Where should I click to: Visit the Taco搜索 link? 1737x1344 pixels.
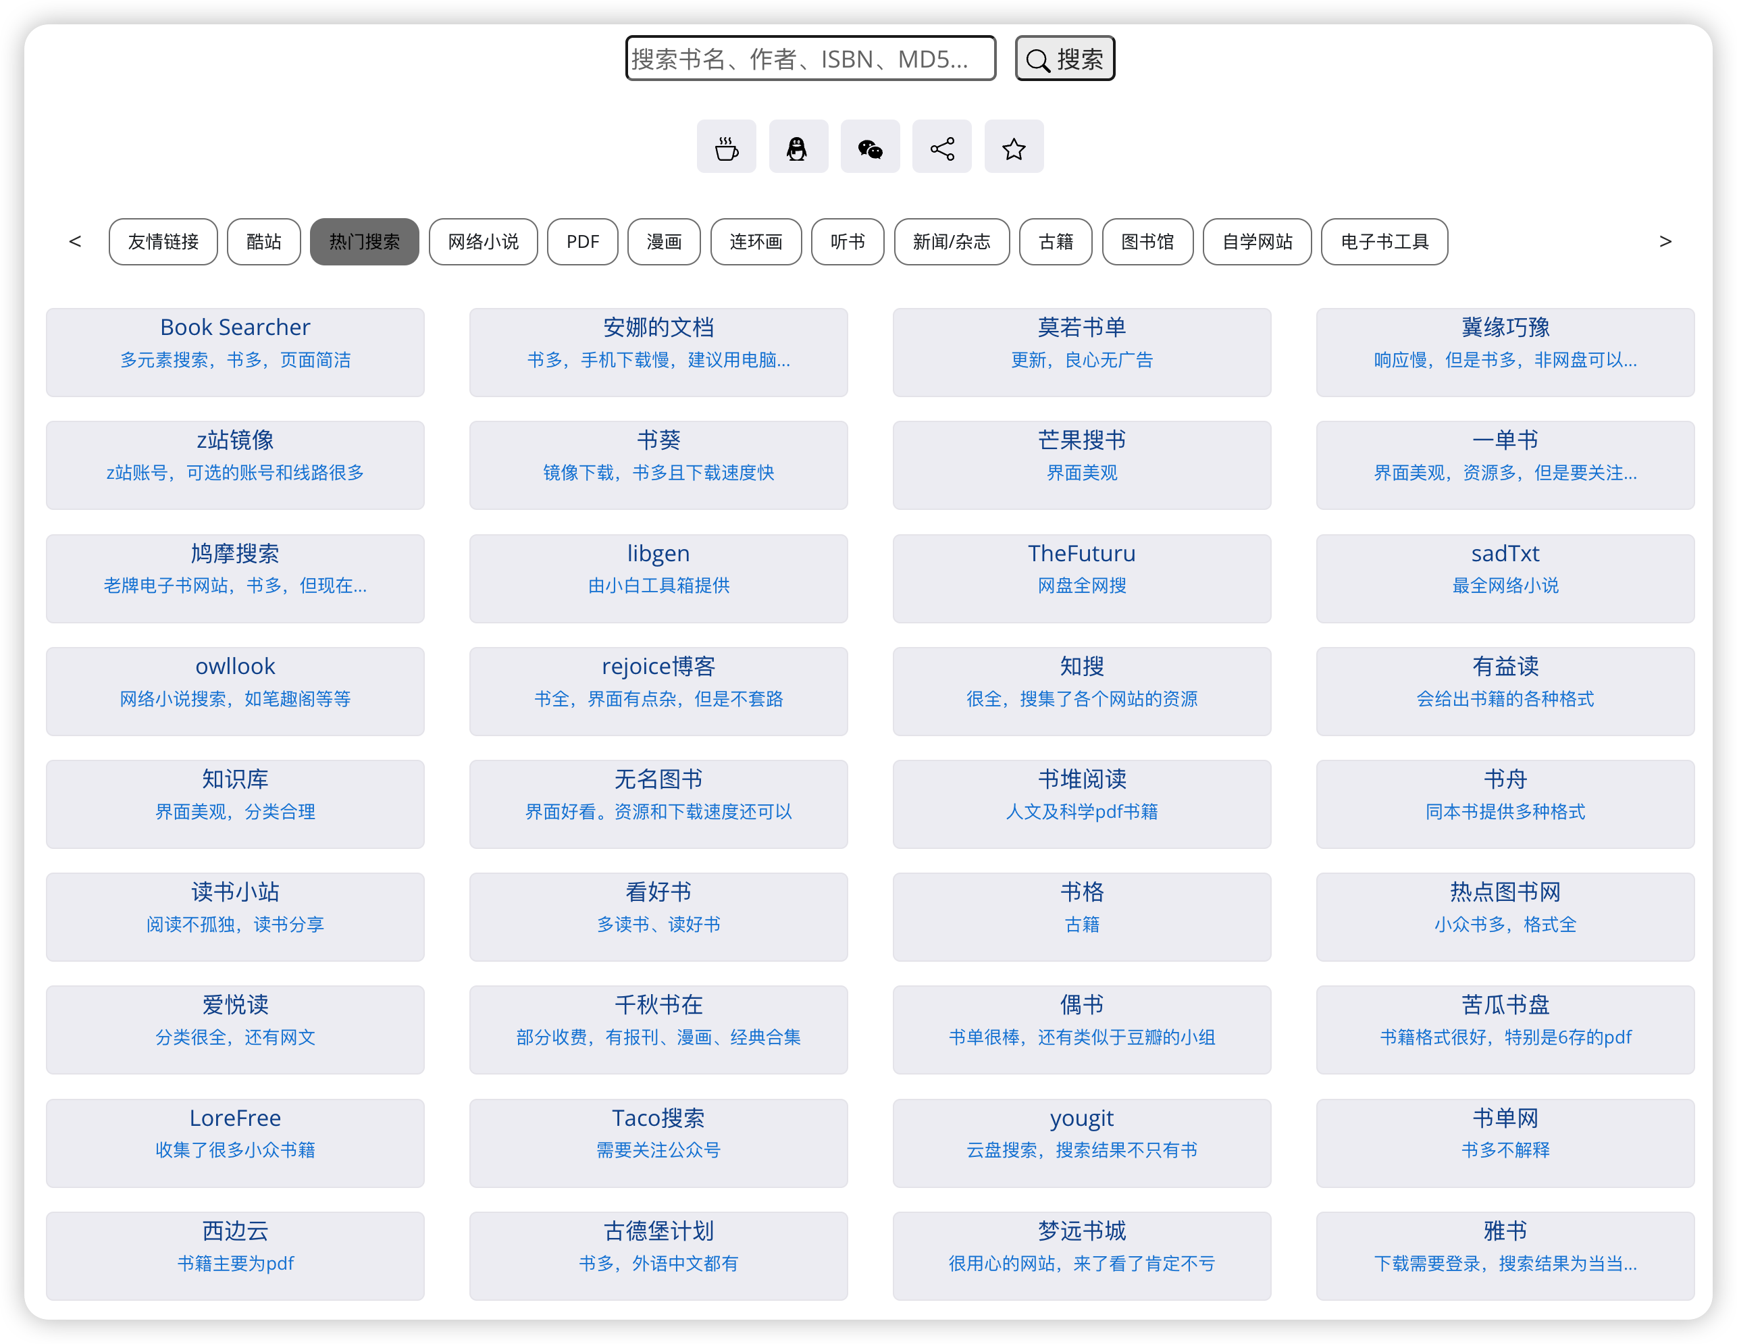tap(658, 1143)
